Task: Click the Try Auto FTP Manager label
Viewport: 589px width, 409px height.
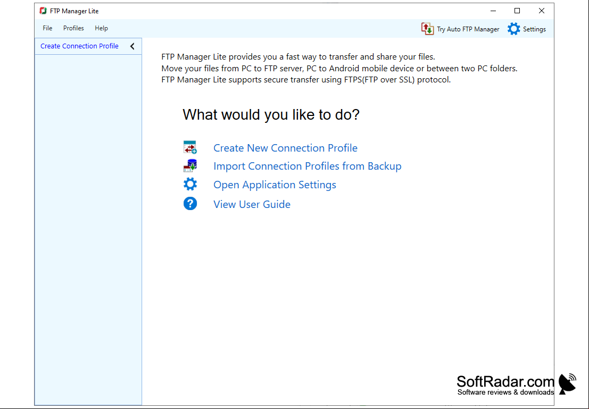Action: (468, 29)
